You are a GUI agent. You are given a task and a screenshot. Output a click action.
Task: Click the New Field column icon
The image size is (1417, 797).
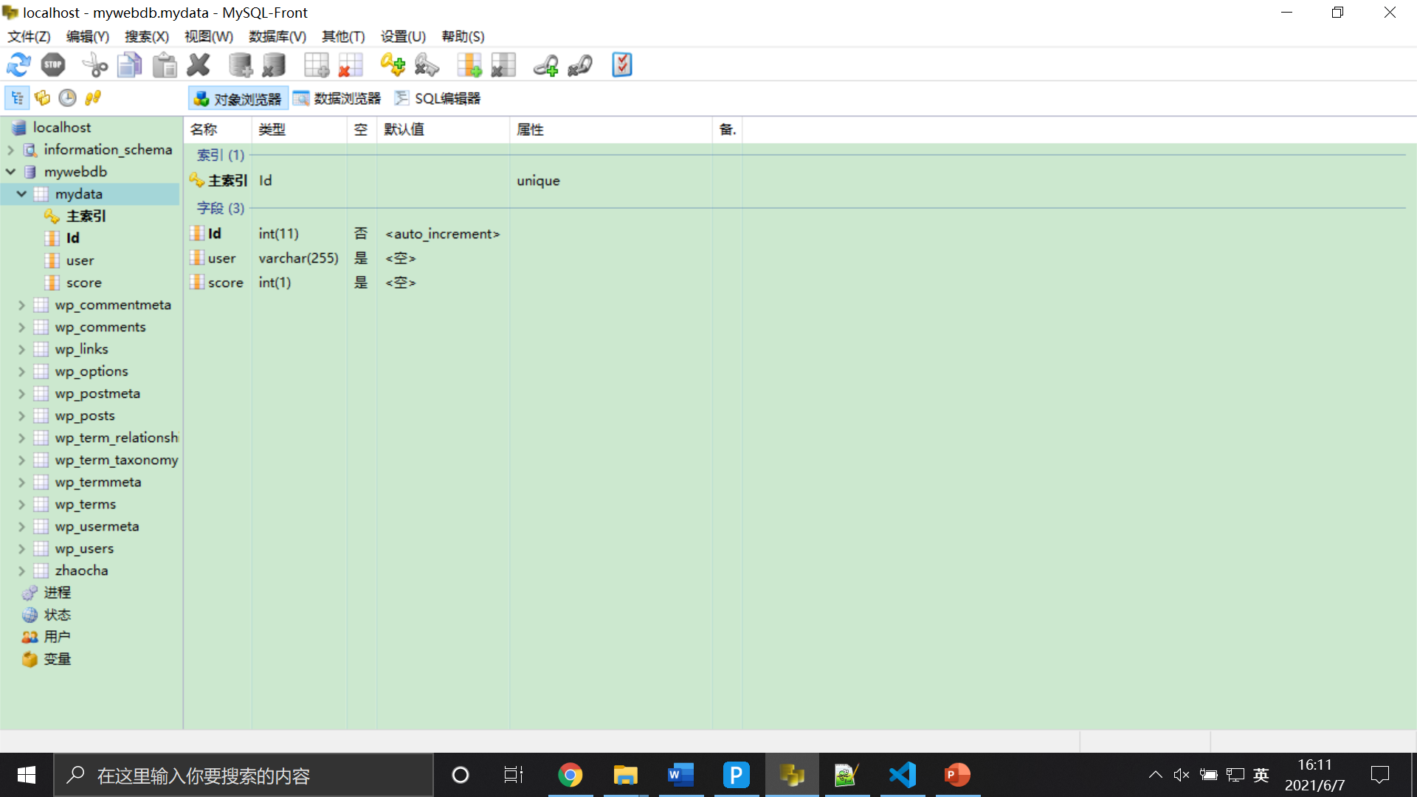(469, 65)
